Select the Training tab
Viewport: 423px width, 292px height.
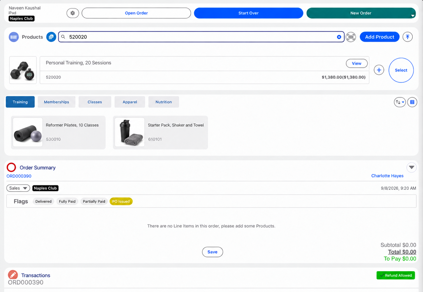[20, 102]
